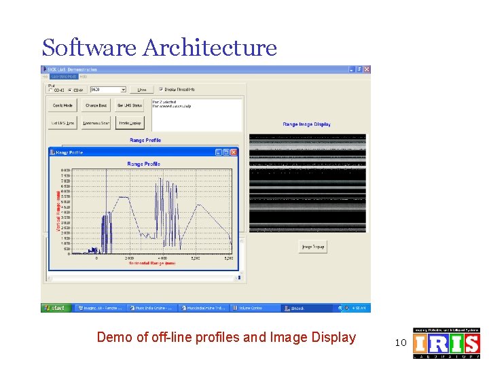
Task: Click the Range Image Display picture
Action: 308,183
